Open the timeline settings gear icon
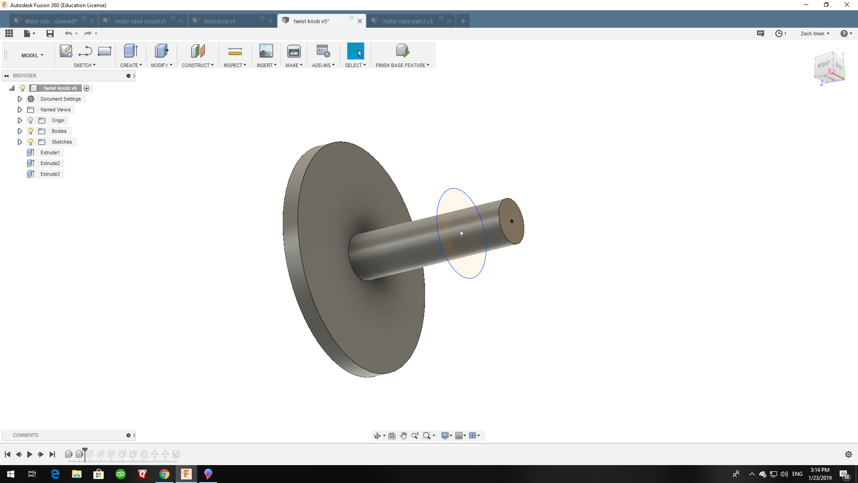Screen dimensions: 858x483 pos(848,454)
